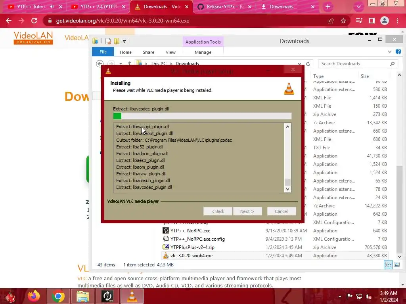Open the share icon in Chrome address bar
406x304 pixels.
(x=331, y=21)
